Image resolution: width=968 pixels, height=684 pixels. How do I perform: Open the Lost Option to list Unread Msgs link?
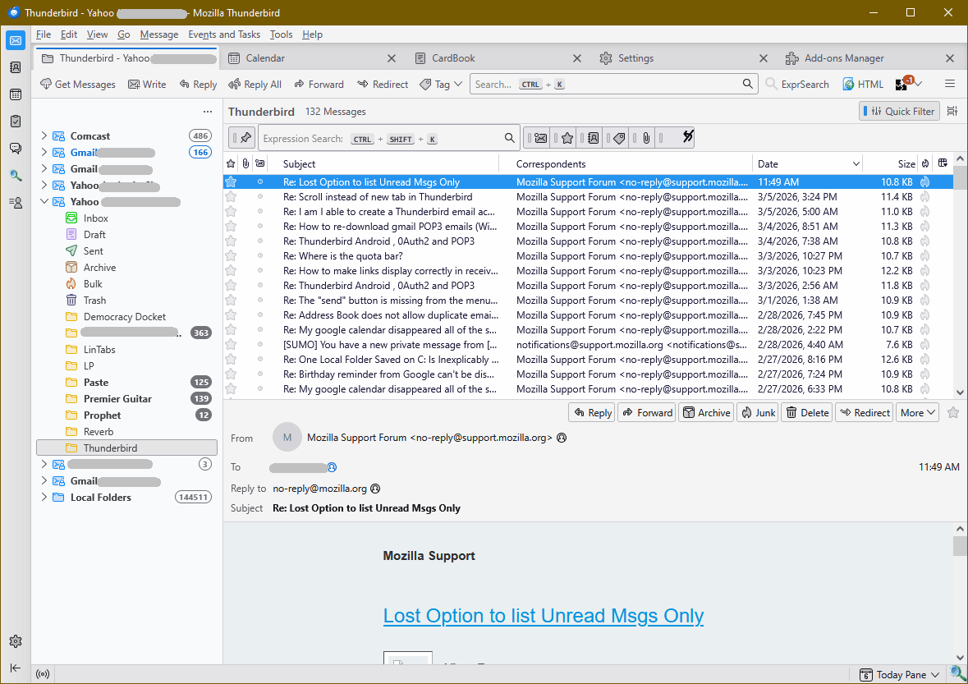pos(543,616)
